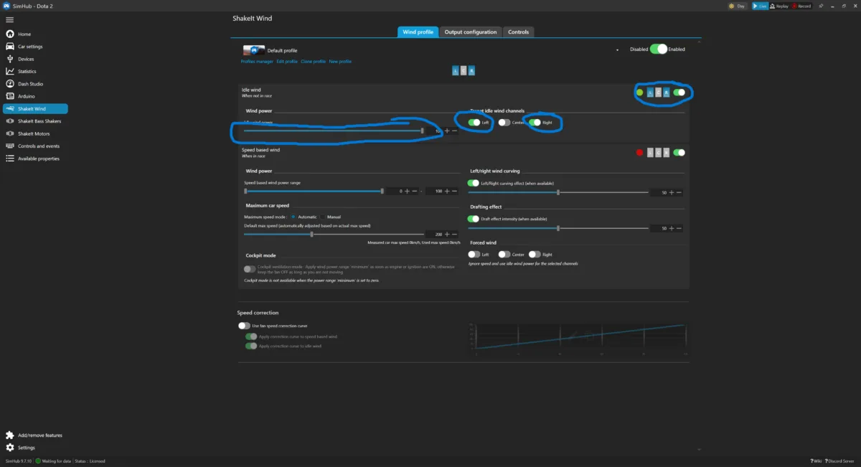
Task: Switch to the Output configuration tab
Action: pos(470,32)
